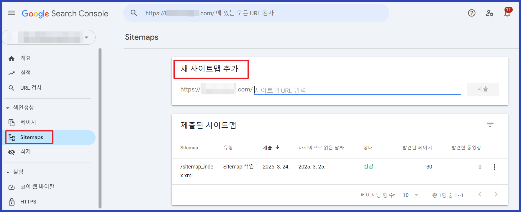Image resolution: width=521 pixels, height=212 pixels.
Task: Click the 총 1행 중 1~1 text
Action: (448, 195)
